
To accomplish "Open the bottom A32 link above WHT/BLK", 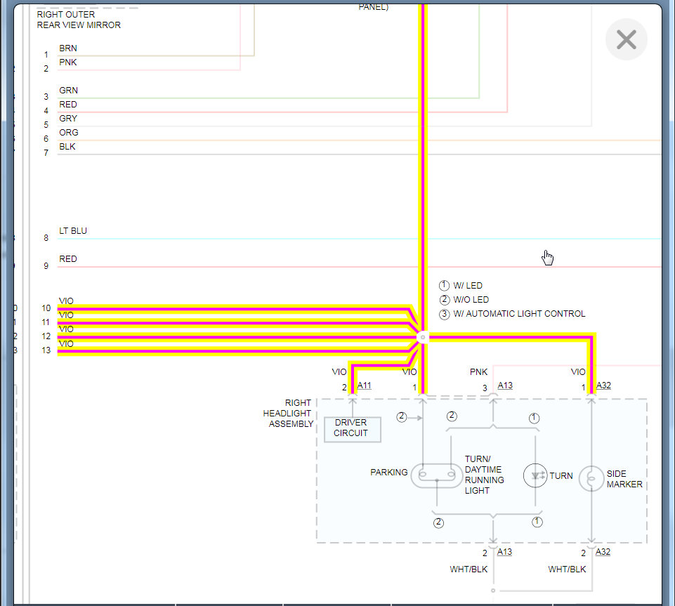I will point(603,552).
